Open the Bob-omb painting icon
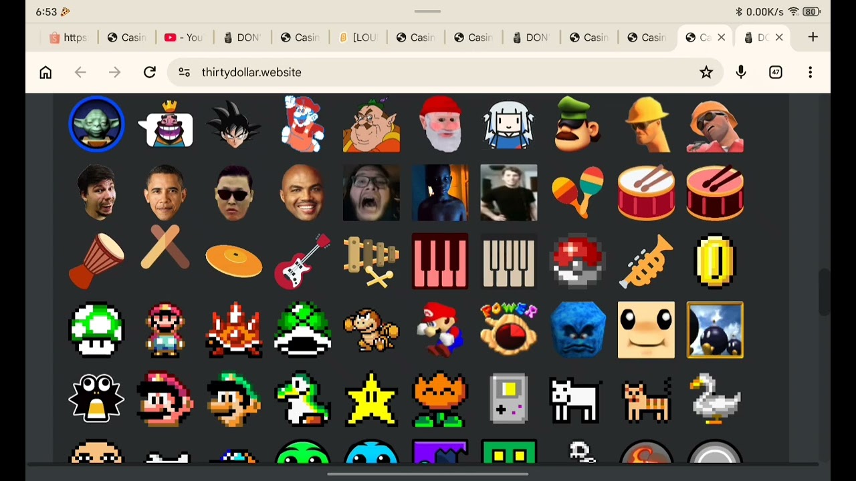Image resolution: width=856 pixels, height=481 pixels. [x=715, y=330]
